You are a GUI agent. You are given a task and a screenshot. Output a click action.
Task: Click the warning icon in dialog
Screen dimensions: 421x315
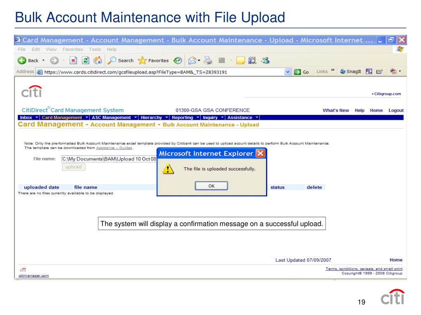168,169
